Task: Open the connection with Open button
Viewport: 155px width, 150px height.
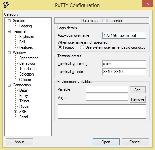Action: point(106,142)
